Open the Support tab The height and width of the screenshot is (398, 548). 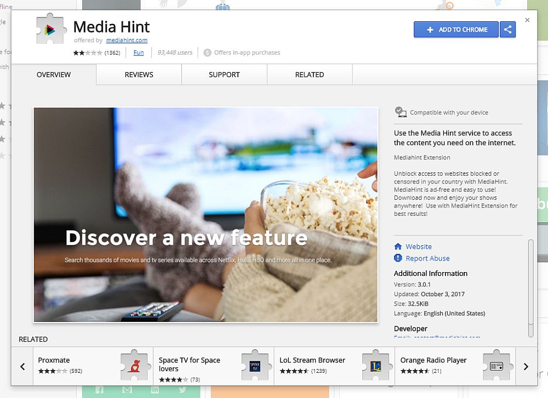[x=224, y=74]
